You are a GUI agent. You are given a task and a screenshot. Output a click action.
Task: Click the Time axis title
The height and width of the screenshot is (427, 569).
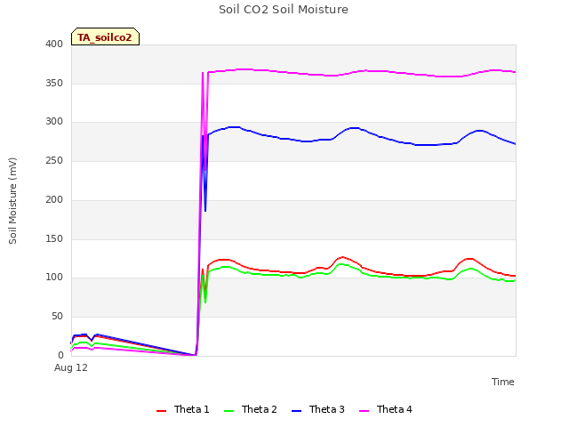click(503, 382)
